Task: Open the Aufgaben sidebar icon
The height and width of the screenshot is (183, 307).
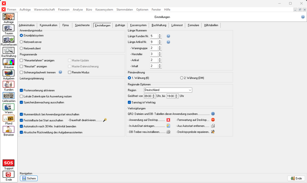Action: [x=8, y=73]
